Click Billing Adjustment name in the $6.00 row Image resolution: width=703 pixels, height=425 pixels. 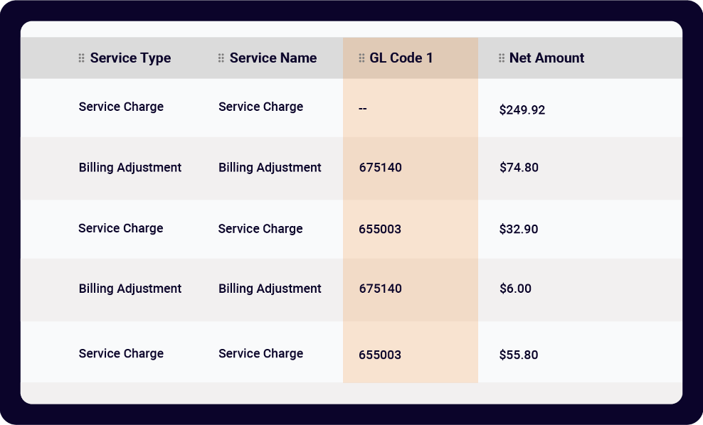(270, 289)
